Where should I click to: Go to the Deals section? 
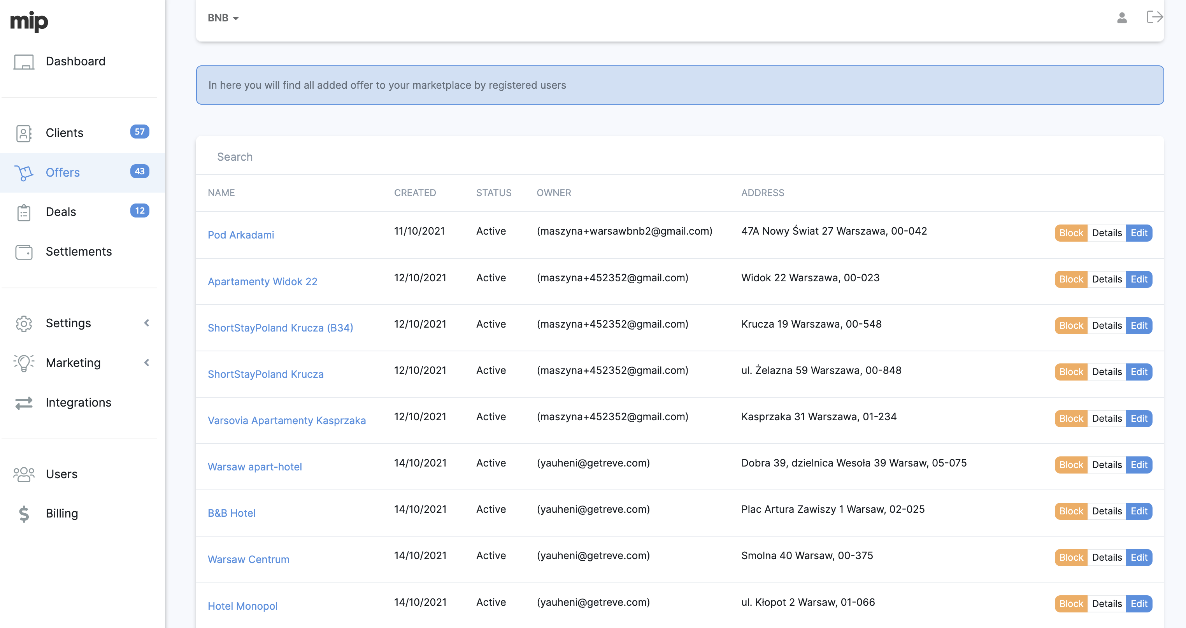pos(61,212)
